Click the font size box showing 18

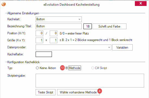coord(88,26)
